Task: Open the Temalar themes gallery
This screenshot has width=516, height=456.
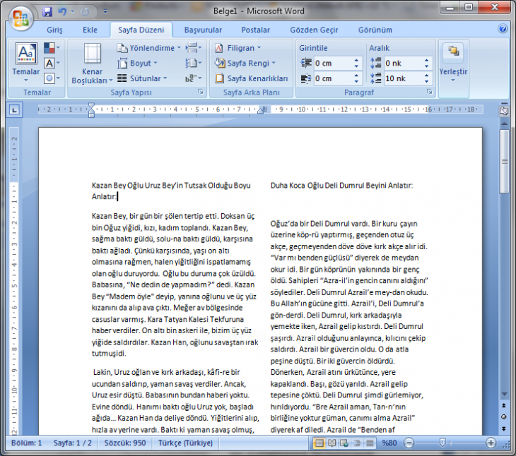Action: click(x=26, y=62)
